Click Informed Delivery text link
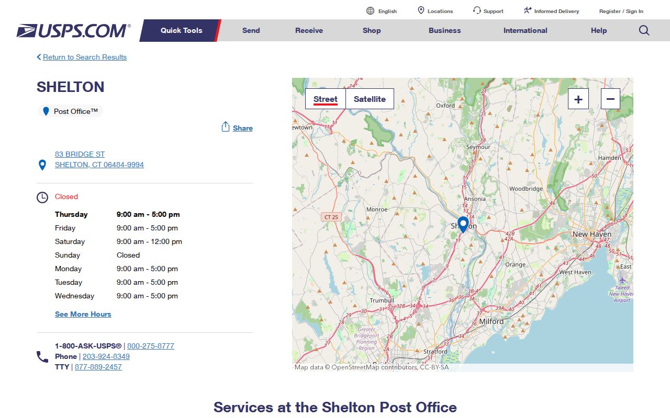670x418 pixels. click(x=557, y=11)
